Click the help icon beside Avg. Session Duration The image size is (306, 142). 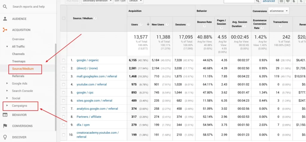[x=244, y=26]
